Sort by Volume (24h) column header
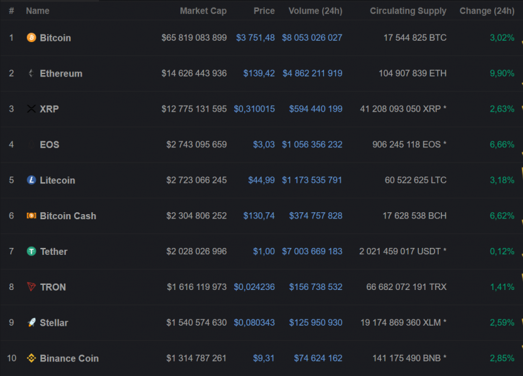Screen dimensions: 523x376 point(315,11)
